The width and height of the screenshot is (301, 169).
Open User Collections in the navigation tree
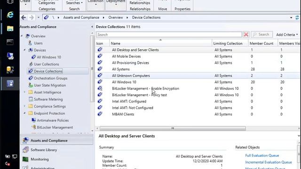click(47, 64)
